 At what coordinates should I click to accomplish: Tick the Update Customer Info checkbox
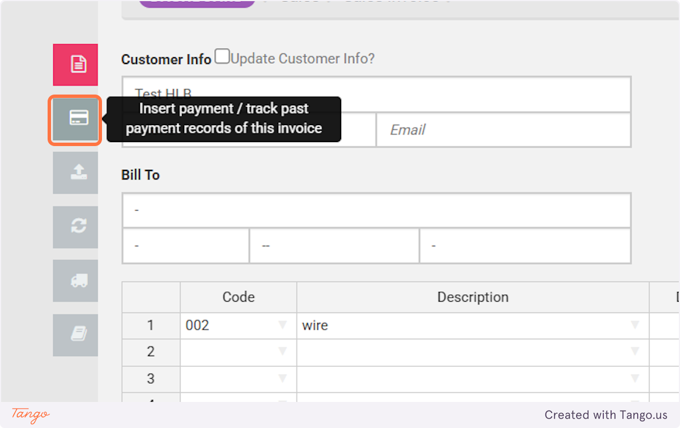coord(222,57)
